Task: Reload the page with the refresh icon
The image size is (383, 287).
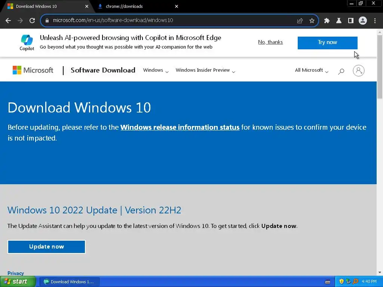Action: 32,21
